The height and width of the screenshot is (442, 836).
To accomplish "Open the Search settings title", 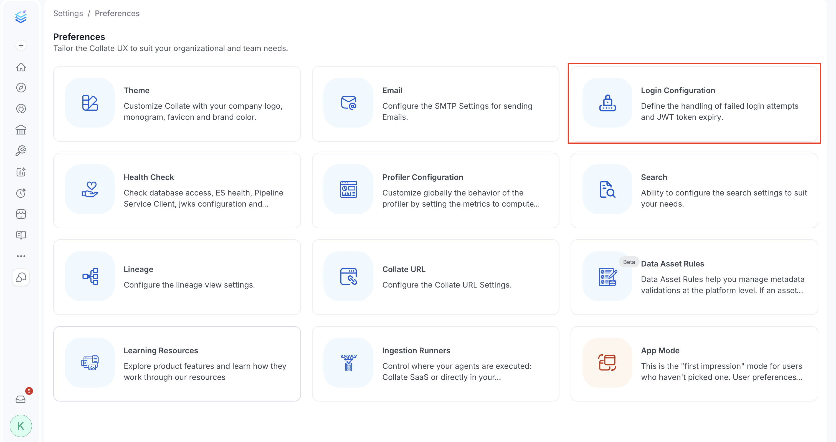I will coord(654,177).
